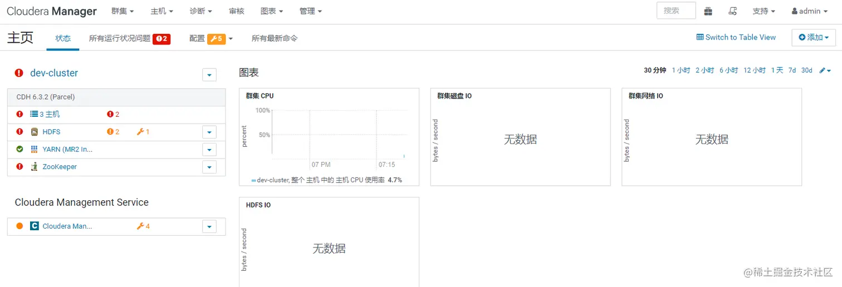
Task: Open the 管理 menu
Action: (x=311, y=11)
